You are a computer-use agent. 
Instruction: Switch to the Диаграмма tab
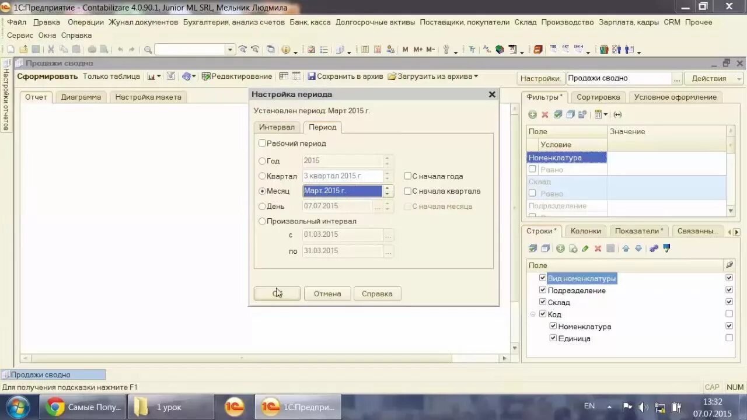pos(81,97)
